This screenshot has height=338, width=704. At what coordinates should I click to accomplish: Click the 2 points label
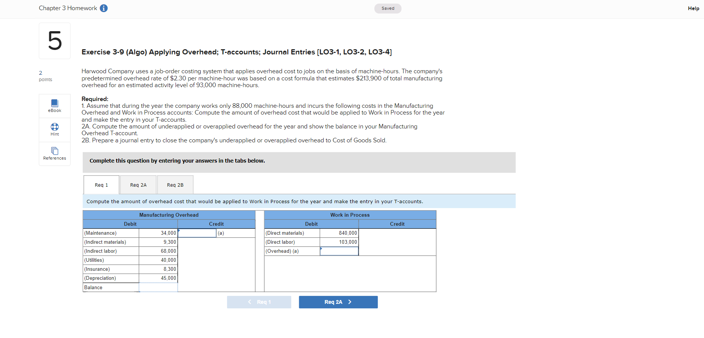(45, 76)
